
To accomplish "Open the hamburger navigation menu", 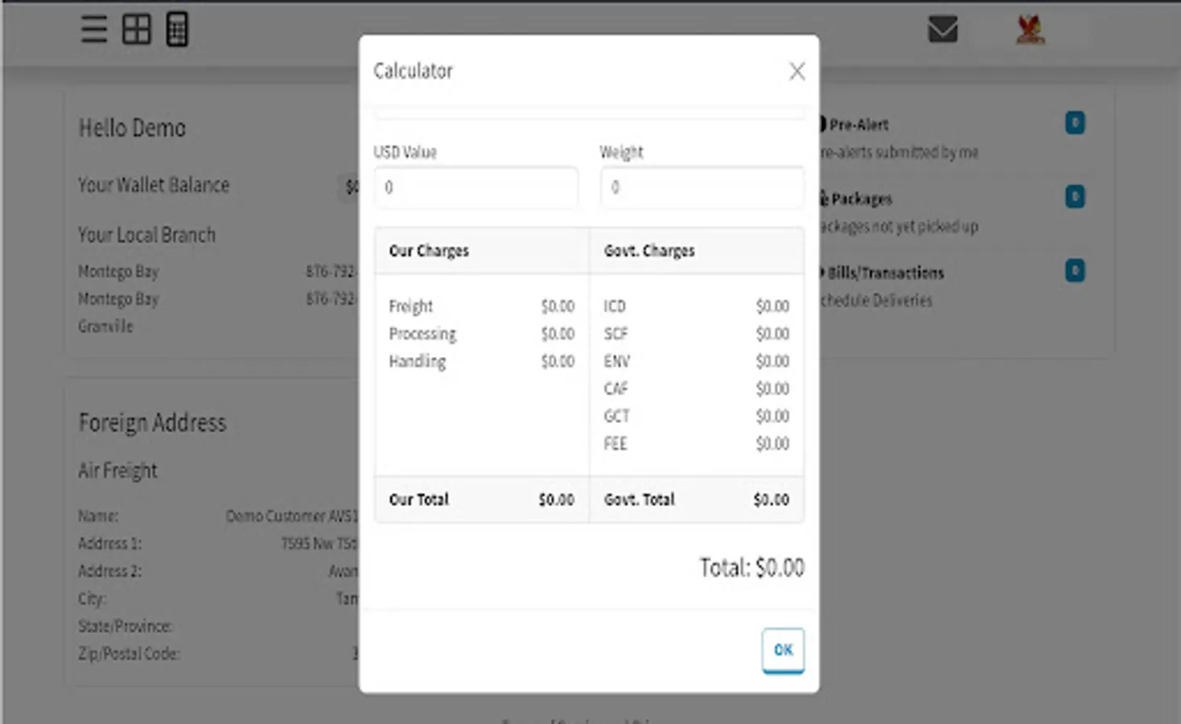I will pos(93,29).
